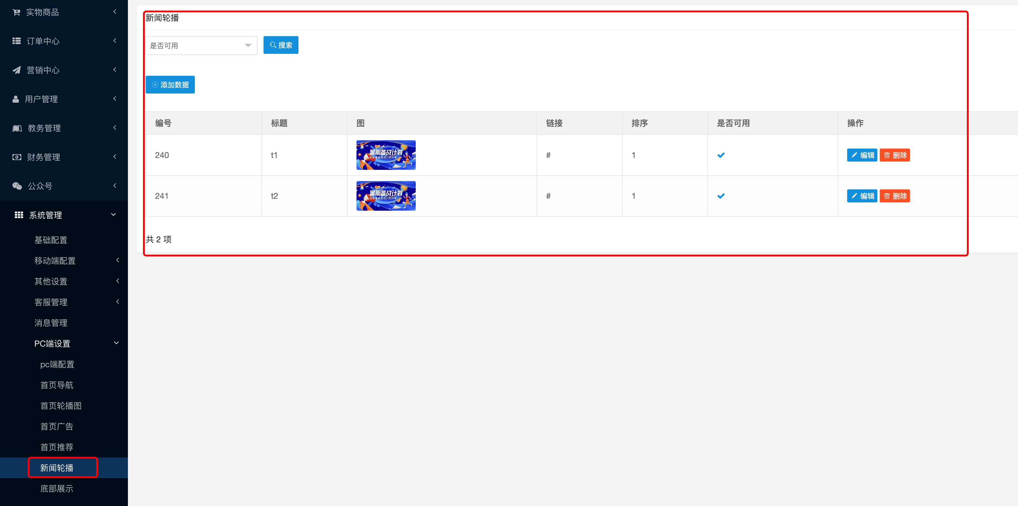Click the 添加数据 button
Image resolution: width=1018 pixels, height=506 pixels.
170,85
